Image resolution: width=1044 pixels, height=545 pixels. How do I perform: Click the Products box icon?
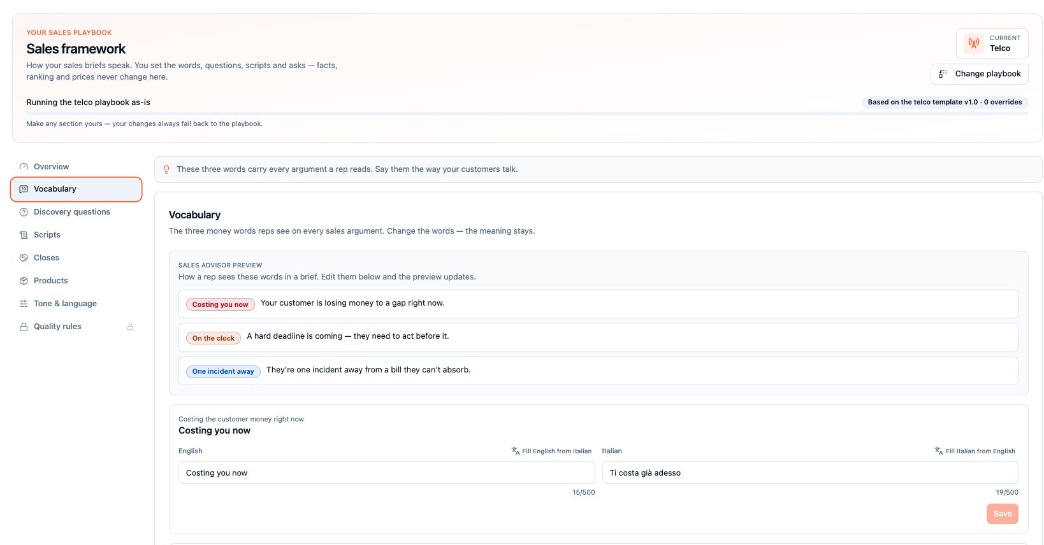point(24,281)
